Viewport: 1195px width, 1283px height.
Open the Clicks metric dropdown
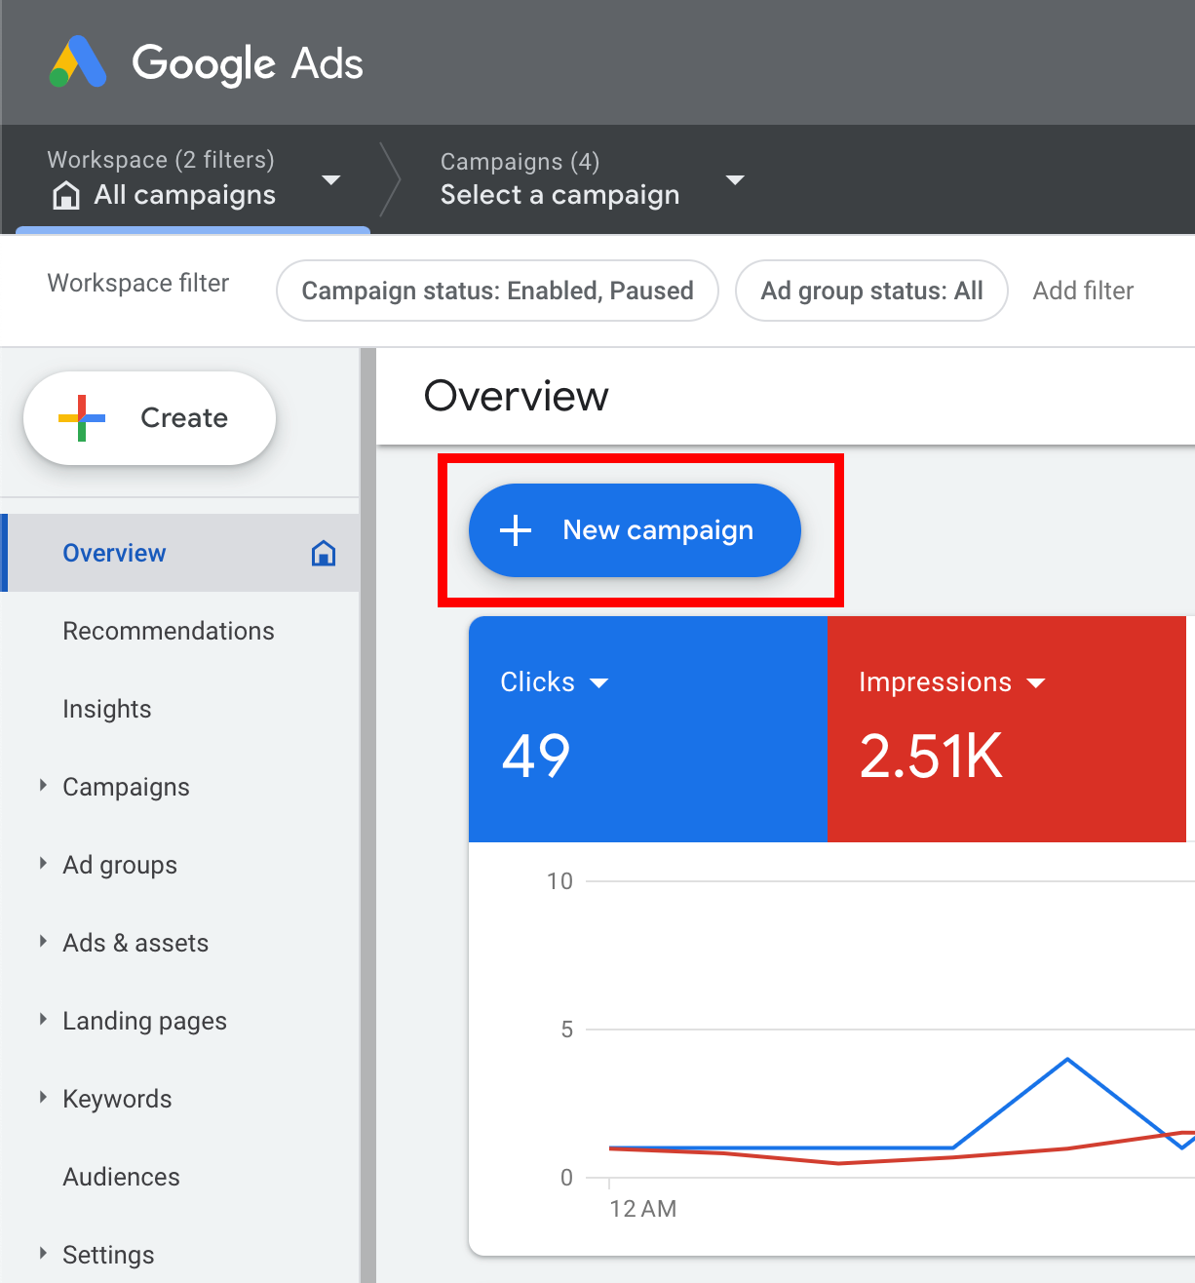[x=599, y=683]
